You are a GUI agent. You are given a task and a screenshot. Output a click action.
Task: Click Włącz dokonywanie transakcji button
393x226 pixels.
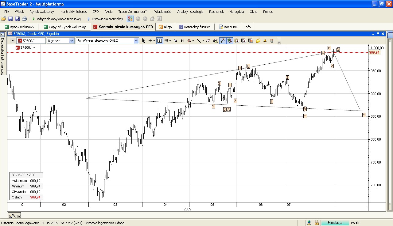[x=56, y=19]
